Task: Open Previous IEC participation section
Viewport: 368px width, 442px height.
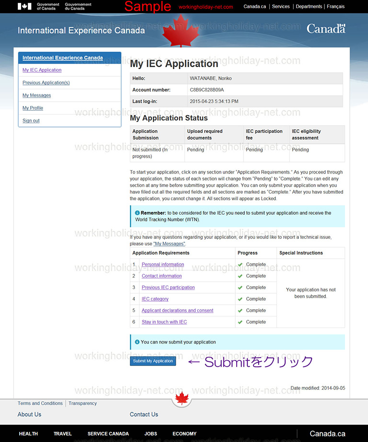Action: coord(168,288)
